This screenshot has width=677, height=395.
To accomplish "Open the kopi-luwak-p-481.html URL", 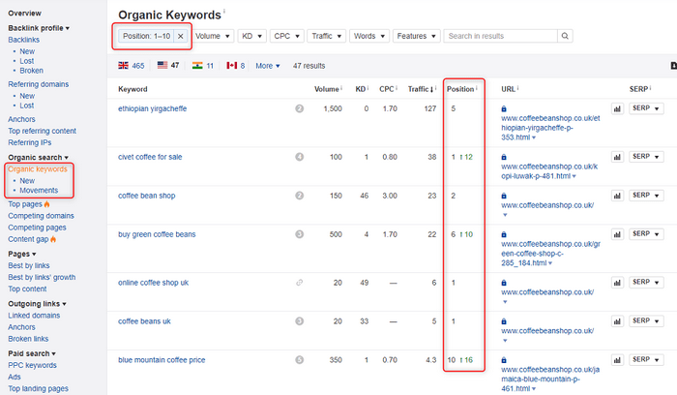I will point(549,171).
